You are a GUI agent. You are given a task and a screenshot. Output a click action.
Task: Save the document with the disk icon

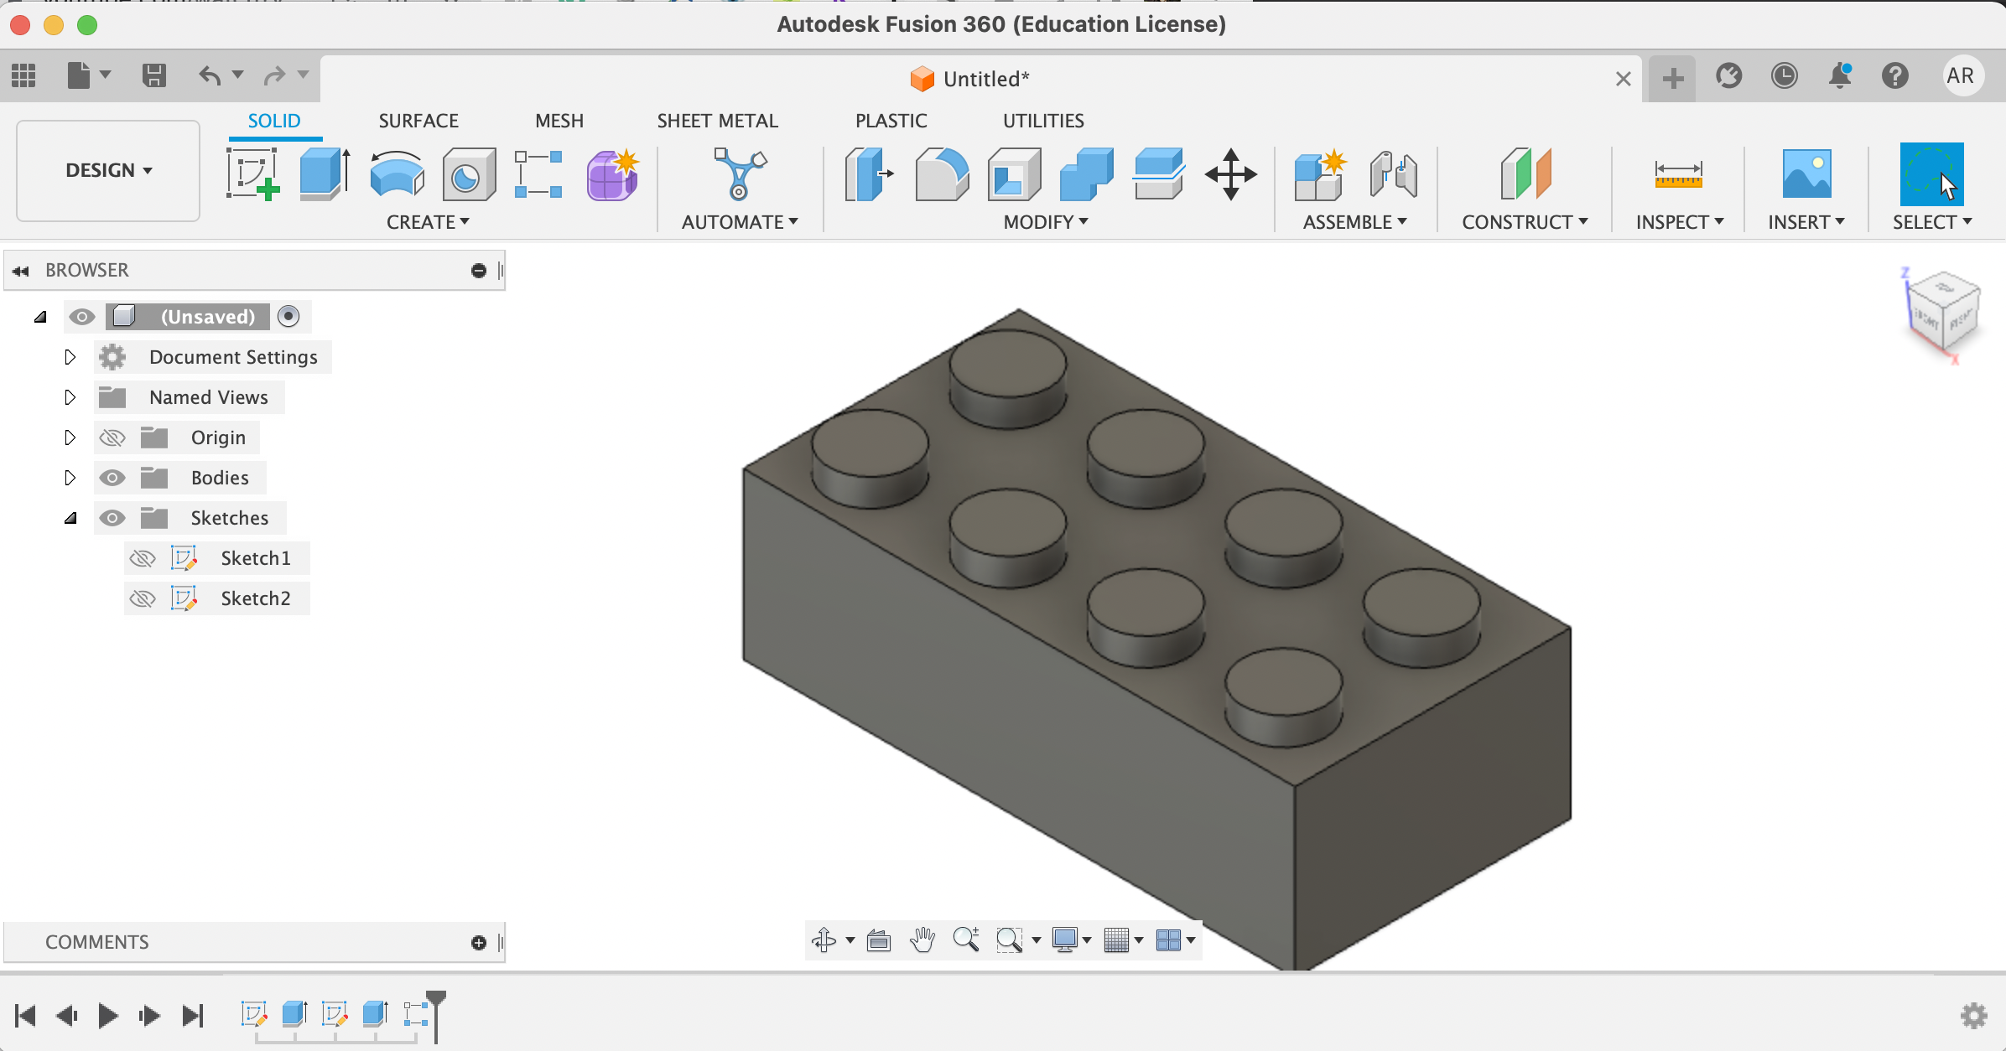(153, 75)
